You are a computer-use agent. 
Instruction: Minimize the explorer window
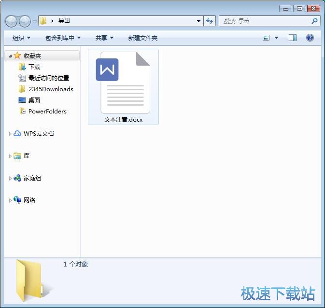pyautogui.click(x=285, y=9)
